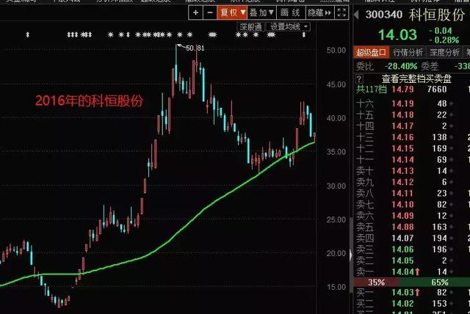Select the 十一 sell price 14.14
The height and width of the screenshot is (314, 470).
402,160
